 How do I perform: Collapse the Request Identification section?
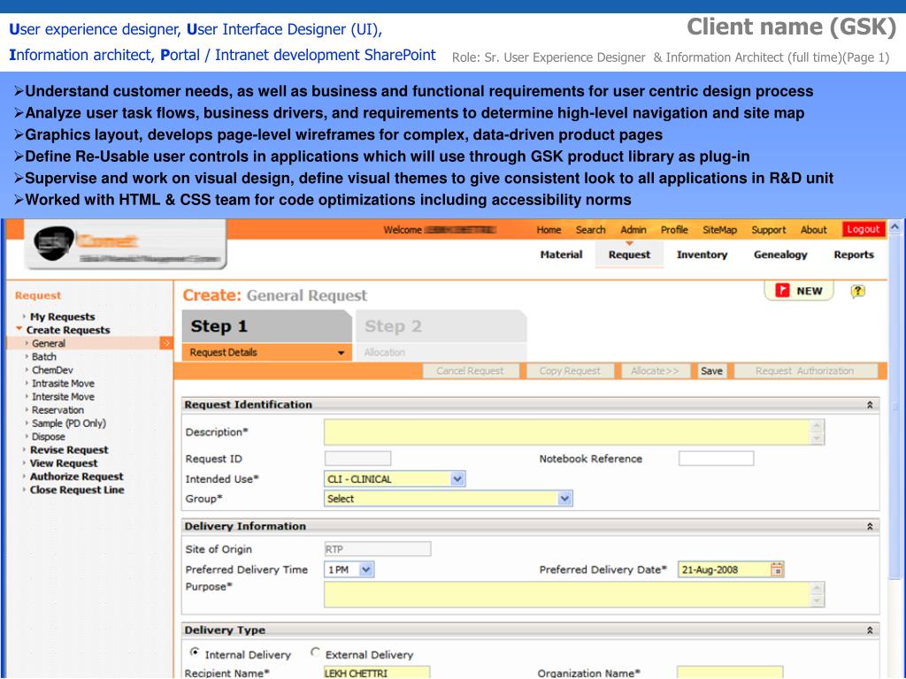(x=870, y=405)
